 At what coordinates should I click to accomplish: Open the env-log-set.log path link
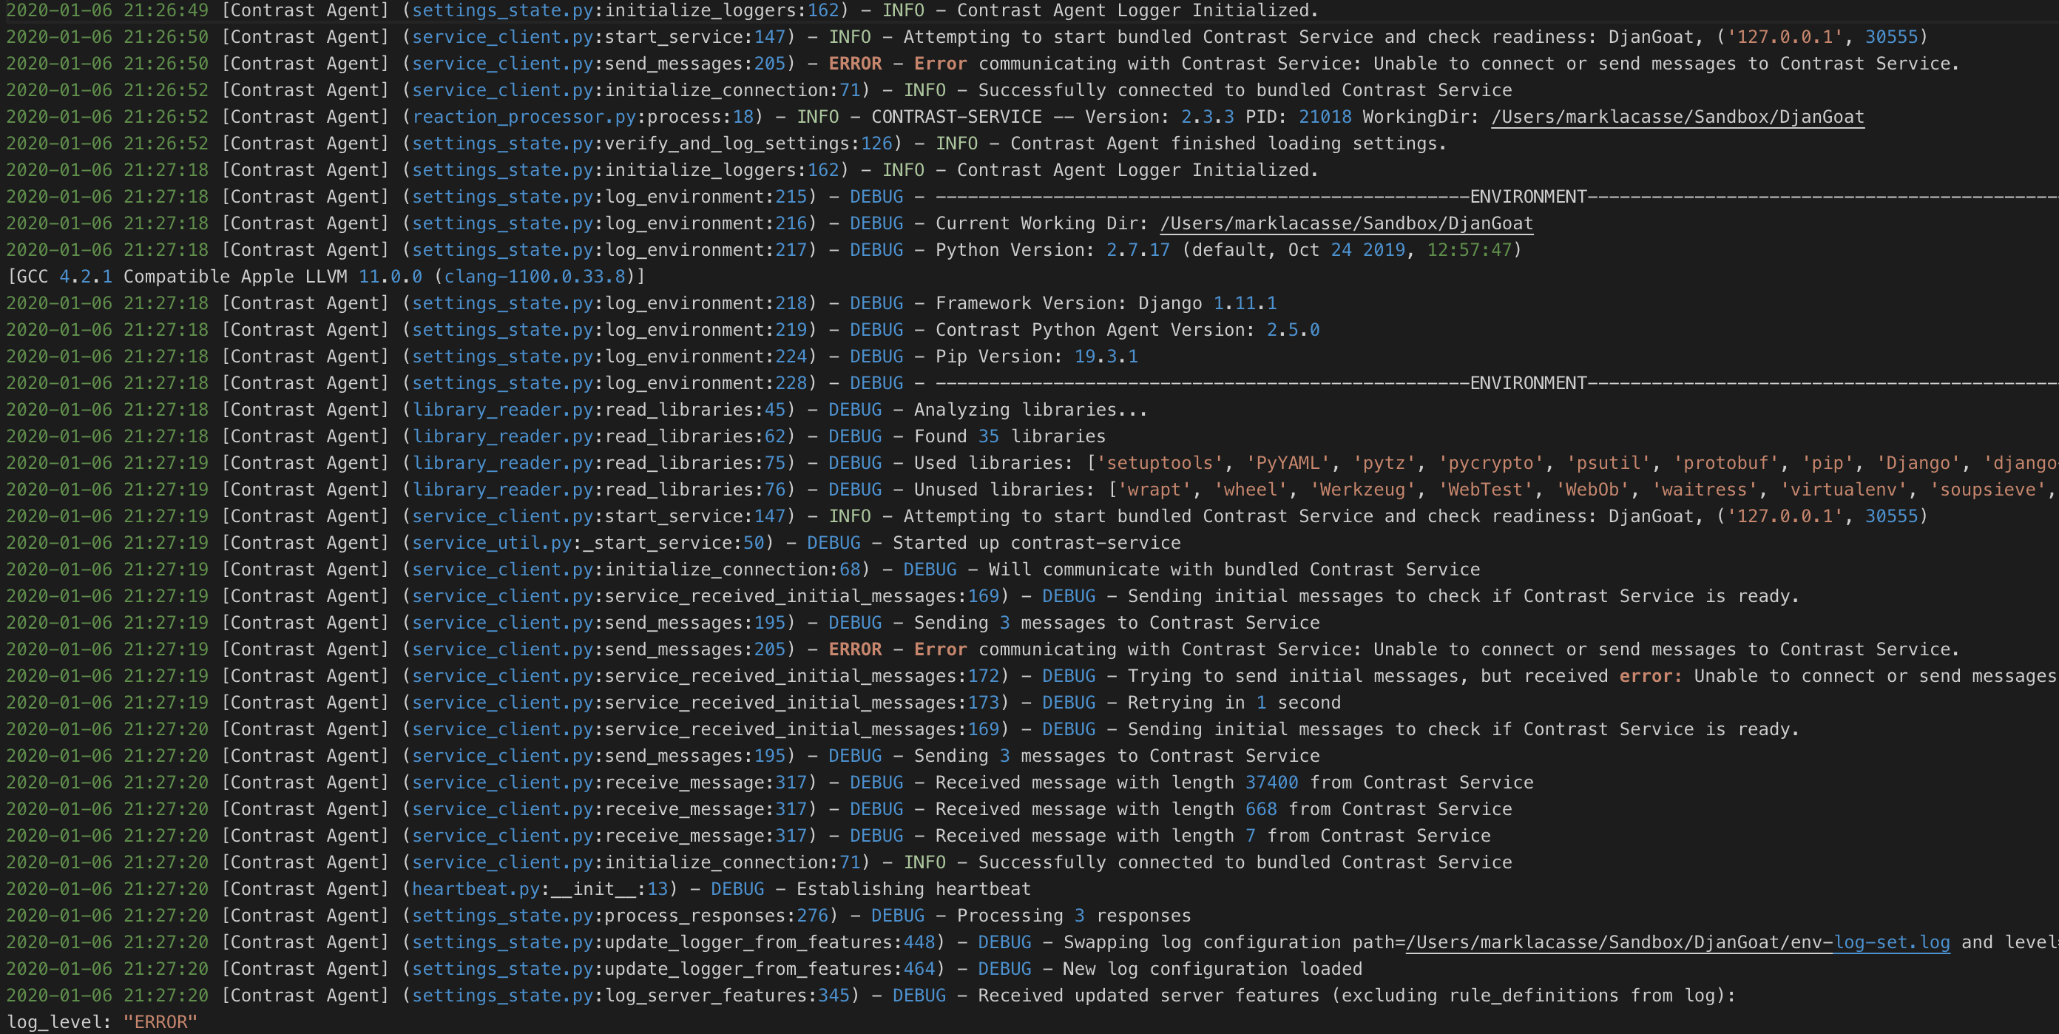1677,942
